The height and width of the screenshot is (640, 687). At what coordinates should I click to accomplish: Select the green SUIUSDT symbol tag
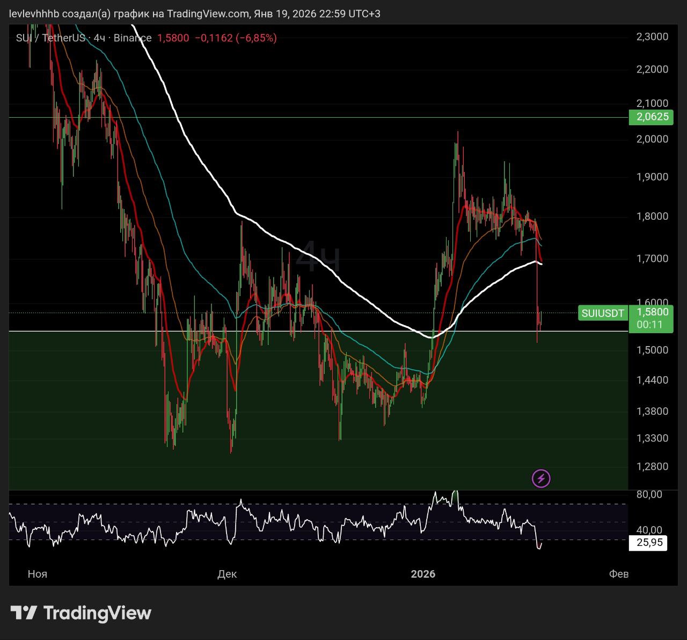603,313
